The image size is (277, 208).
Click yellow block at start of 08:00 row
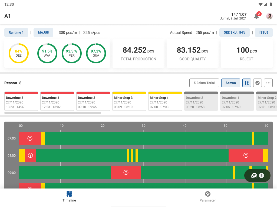(22, 155)
